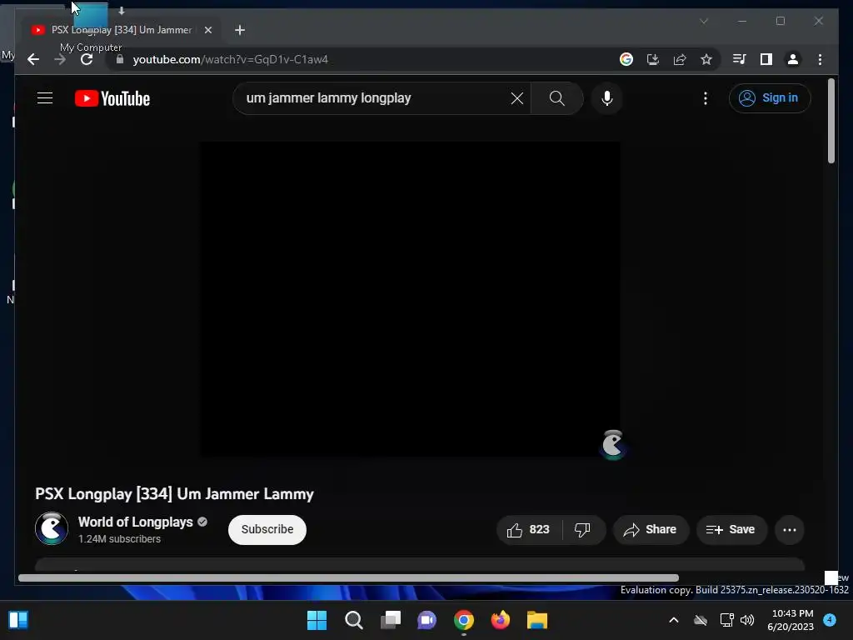The height and width of the screenshot is (640, 853).
Task: Open the Google icon in address bar
Action: (626, 59)
